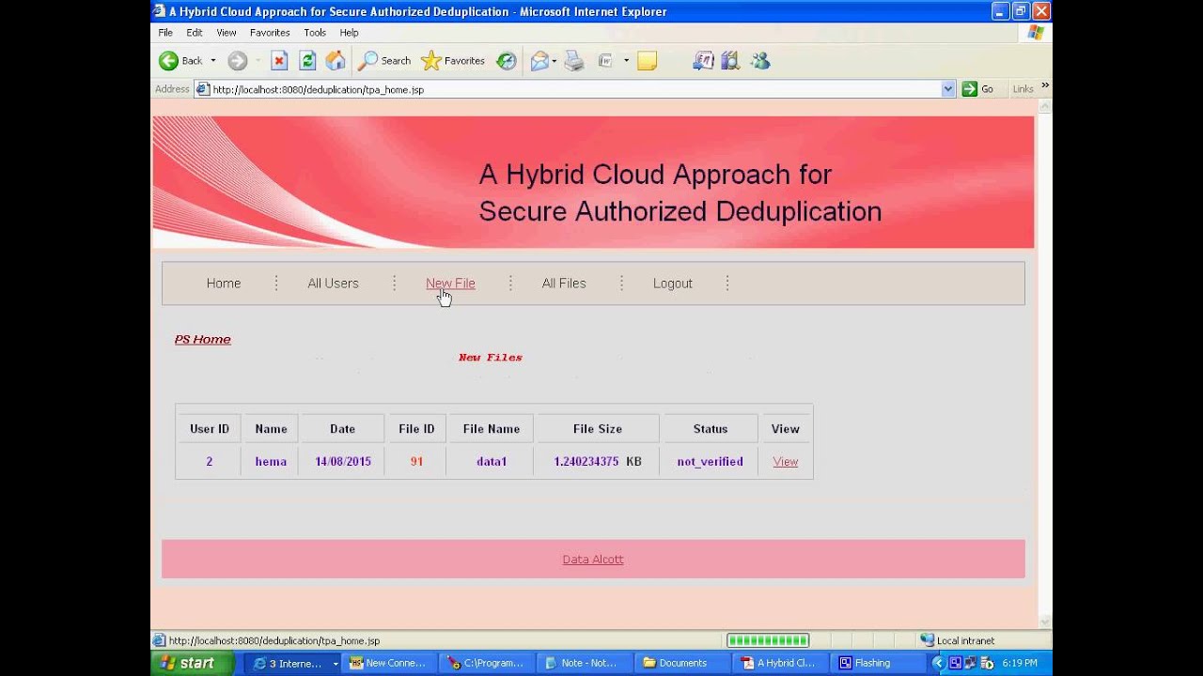Screen dimensions: 1203x676
Task: Click the Refresh page icon
Action: (307, 61)
